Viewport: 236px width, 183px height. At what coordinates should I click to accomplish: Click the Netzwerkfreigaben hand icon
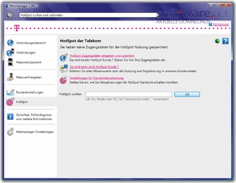coord(10,77)
